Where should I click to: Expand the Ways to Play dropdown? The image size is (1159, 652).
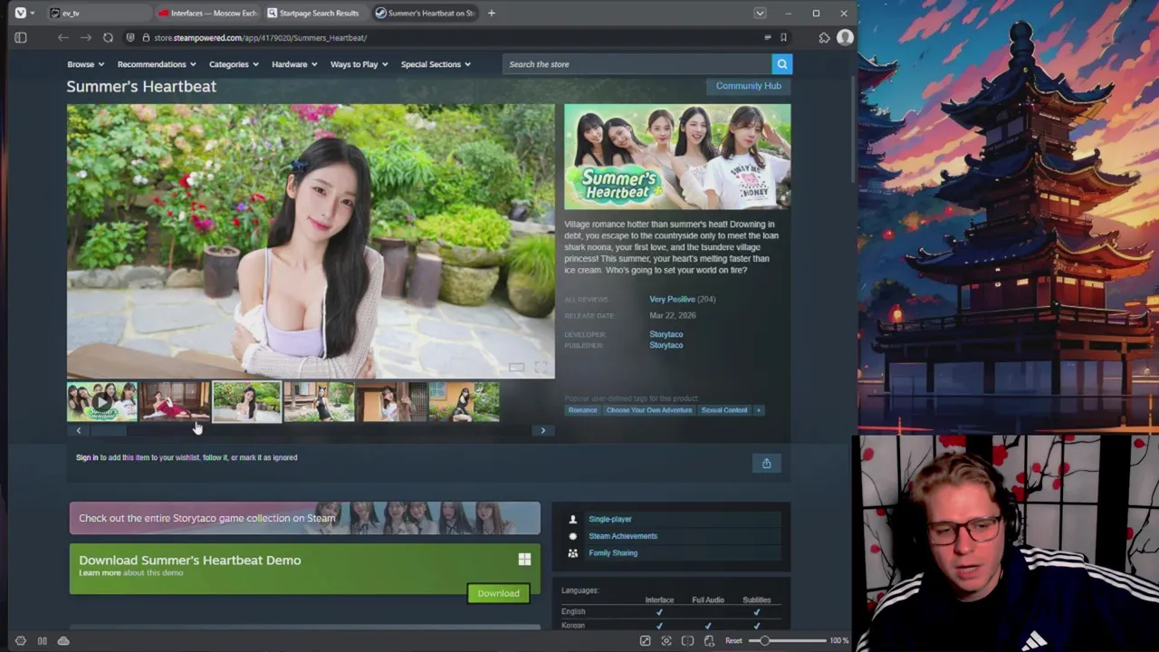359,64
